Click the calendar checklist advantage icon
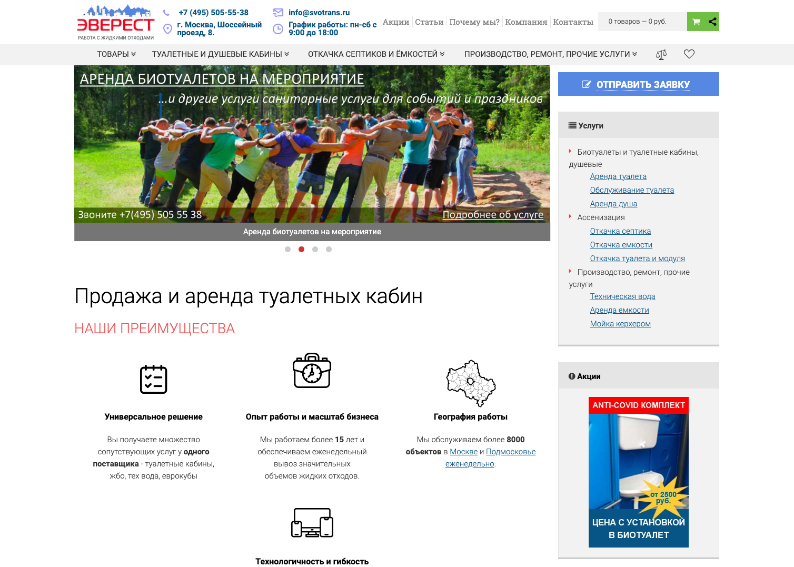The image size is (794, 567). (153, 379)
